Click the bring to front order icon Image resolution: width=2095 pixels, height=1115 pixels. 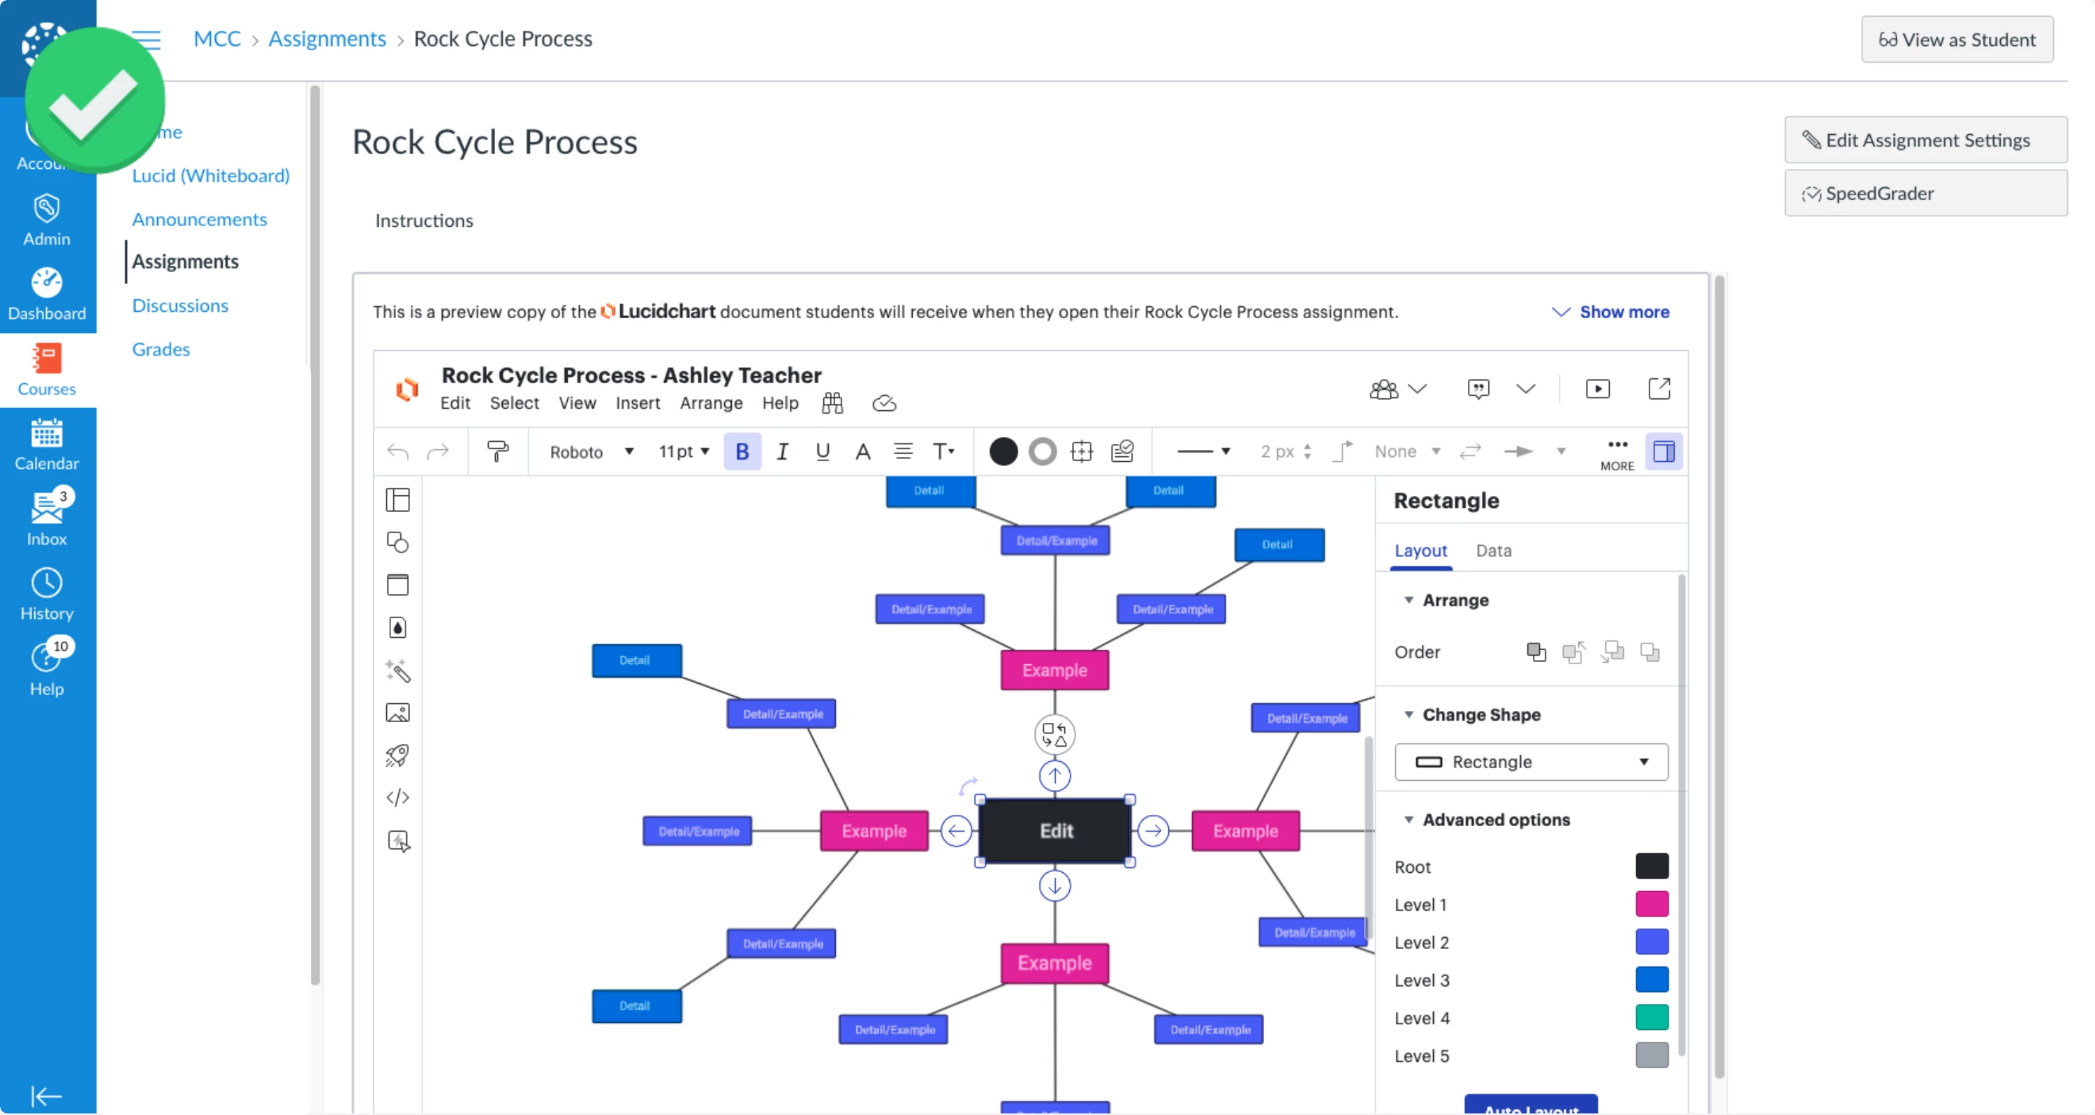pos(1536,652)
